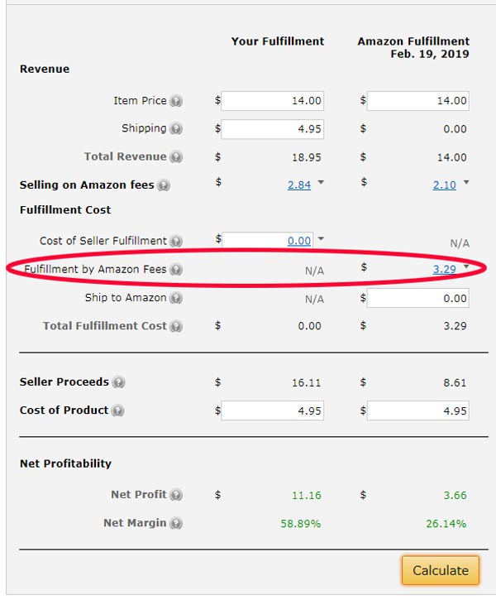Click Net Profit help icon
Viewport: 496px width, 600px height.
(x=176, y=495)
